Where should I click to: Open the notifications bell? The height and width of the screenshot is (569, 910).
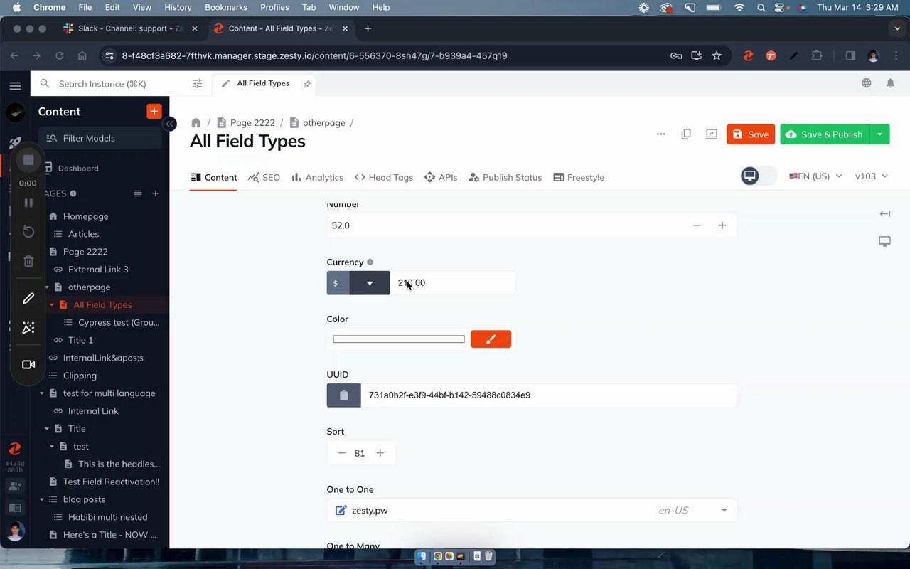tap(890, 83)
